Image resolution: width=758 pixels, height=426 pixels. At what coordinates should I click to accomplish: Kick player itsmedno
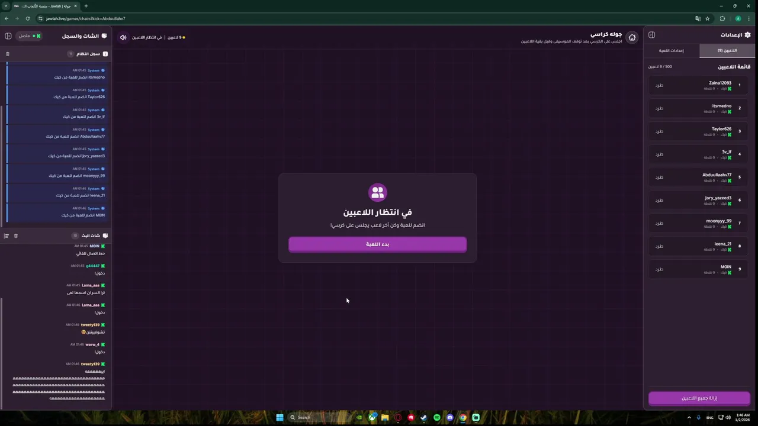[x=659, y=108]
